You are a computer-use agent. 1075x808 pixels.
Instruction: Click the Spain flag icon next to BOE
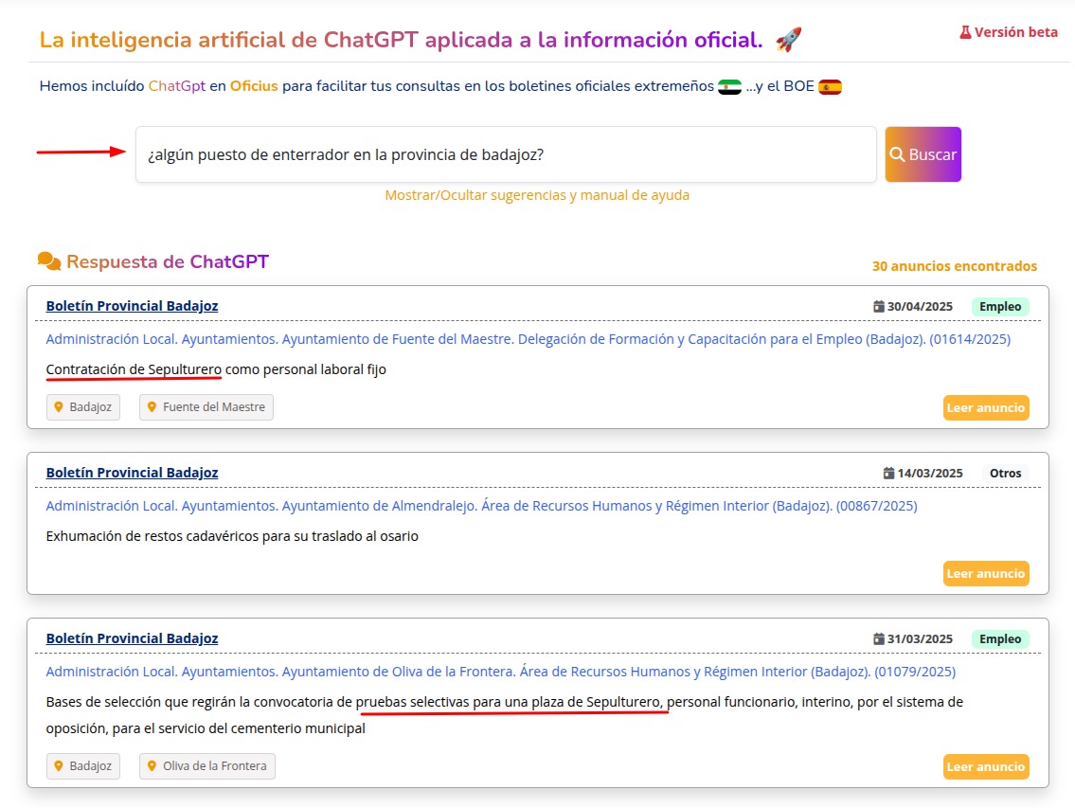tap(830, 87)
